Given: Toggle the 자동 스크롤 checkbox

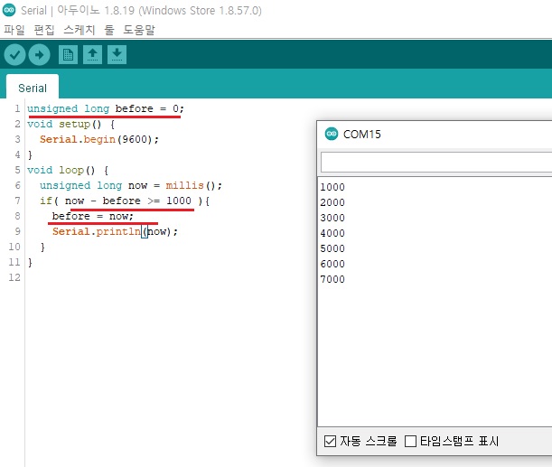Looking at the screenshot, I should (x=330, y=441).
